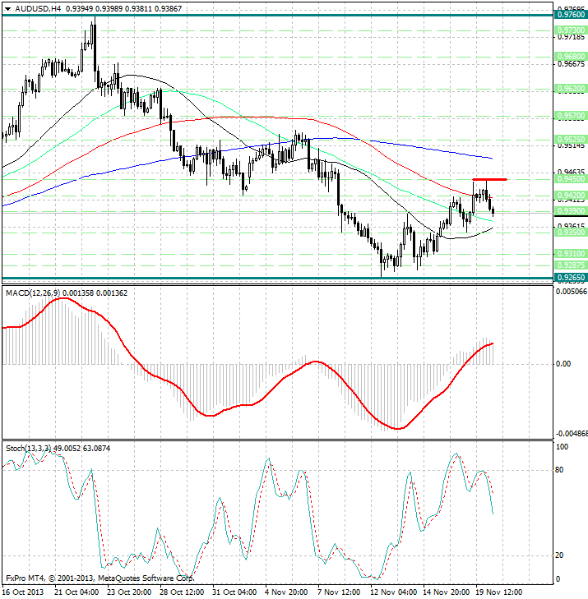
Task: Click the Stoch(13,3,3) indicator label
Action: 29,448
